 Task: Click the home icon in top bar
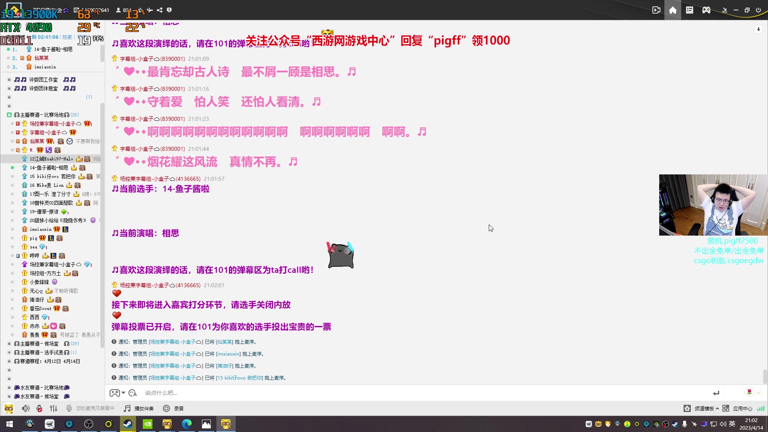(673, 10)
